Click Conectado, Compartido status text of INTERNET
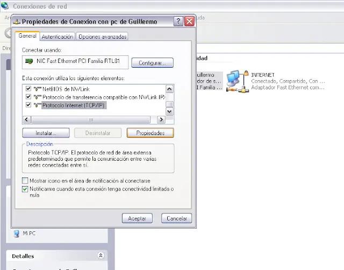This screenshot has height=270, width=344. tap(288, 81)
